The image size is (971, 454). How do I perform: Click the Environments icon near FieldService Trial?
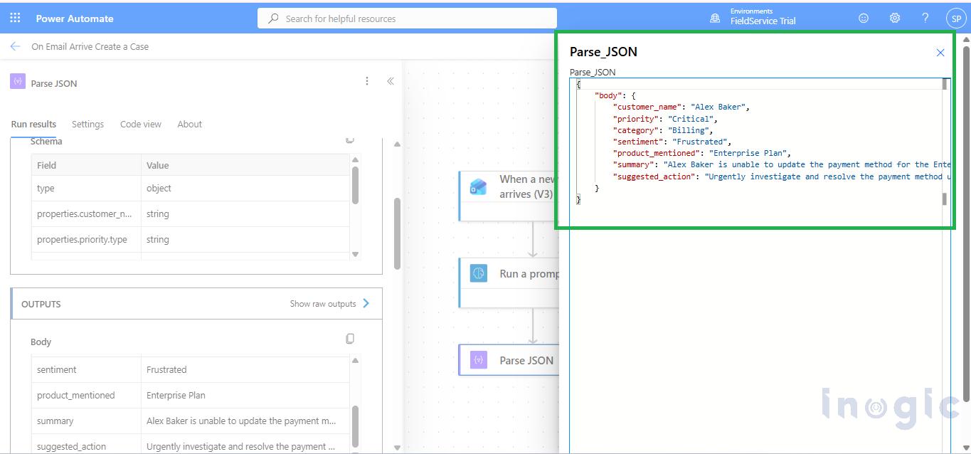[x=714, y=17]
